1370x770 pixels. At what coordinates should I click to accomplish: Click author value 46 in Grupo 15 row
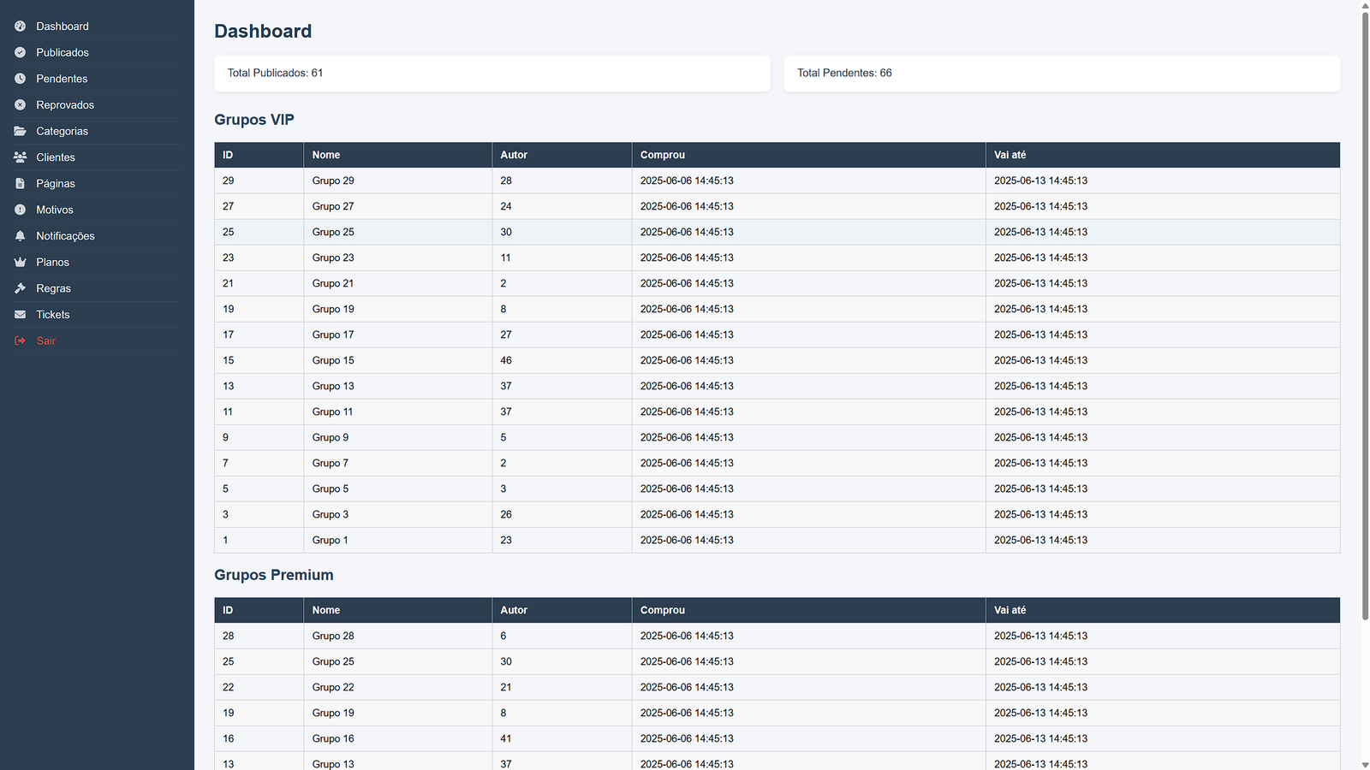[506, 360]
